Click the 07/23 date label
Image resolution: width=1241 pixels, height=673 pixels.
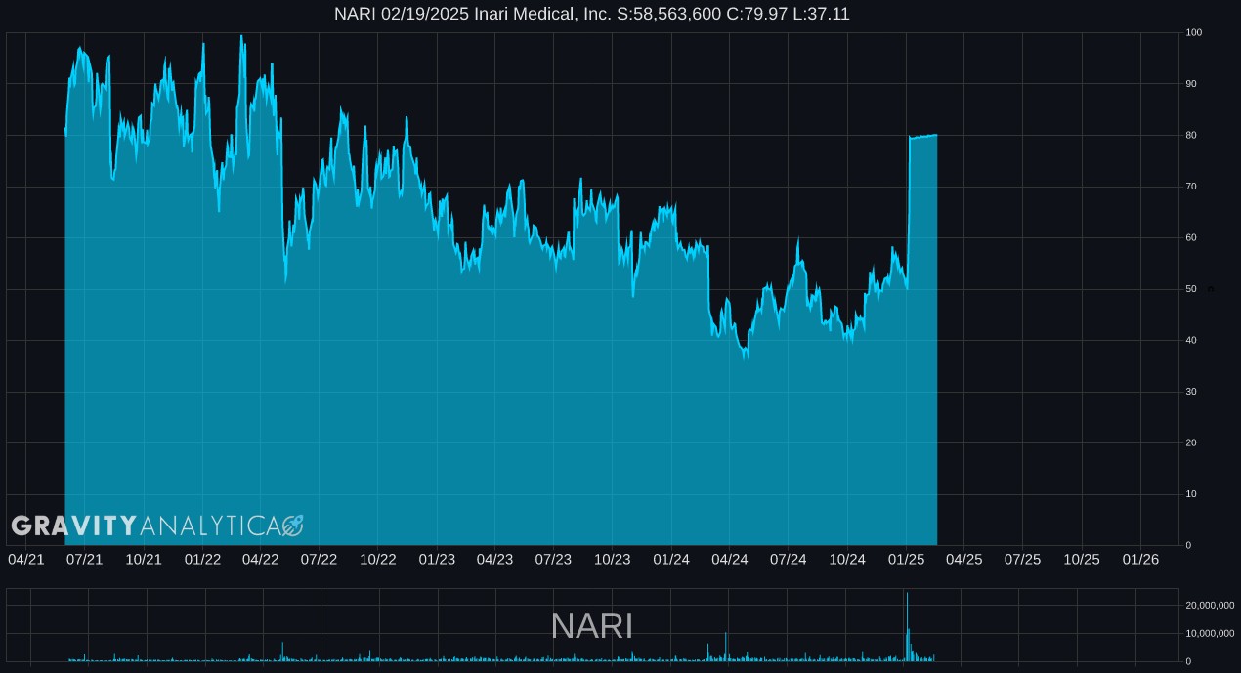point(554,559)
